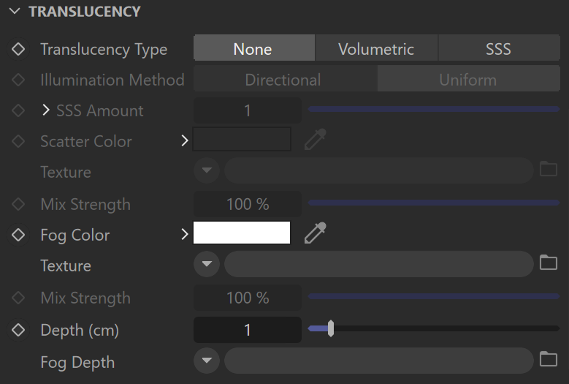Select None translucency type

pos(254,48)
